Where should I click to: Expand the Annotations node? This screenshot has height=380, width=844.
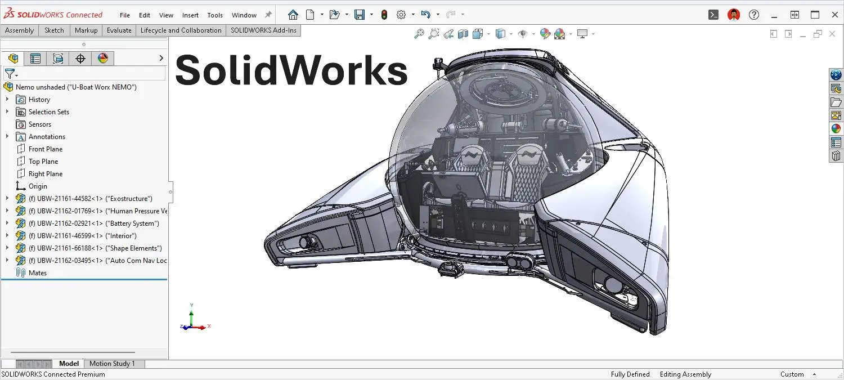click(7, 136)
